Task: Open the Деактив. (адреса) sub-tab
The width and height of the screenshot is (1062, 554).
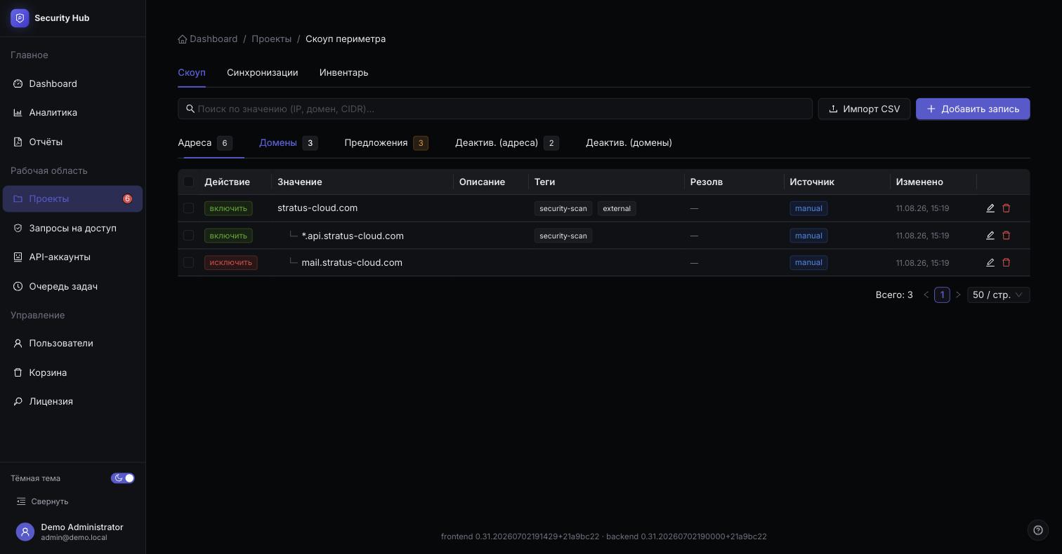Action: coord(507,143)
